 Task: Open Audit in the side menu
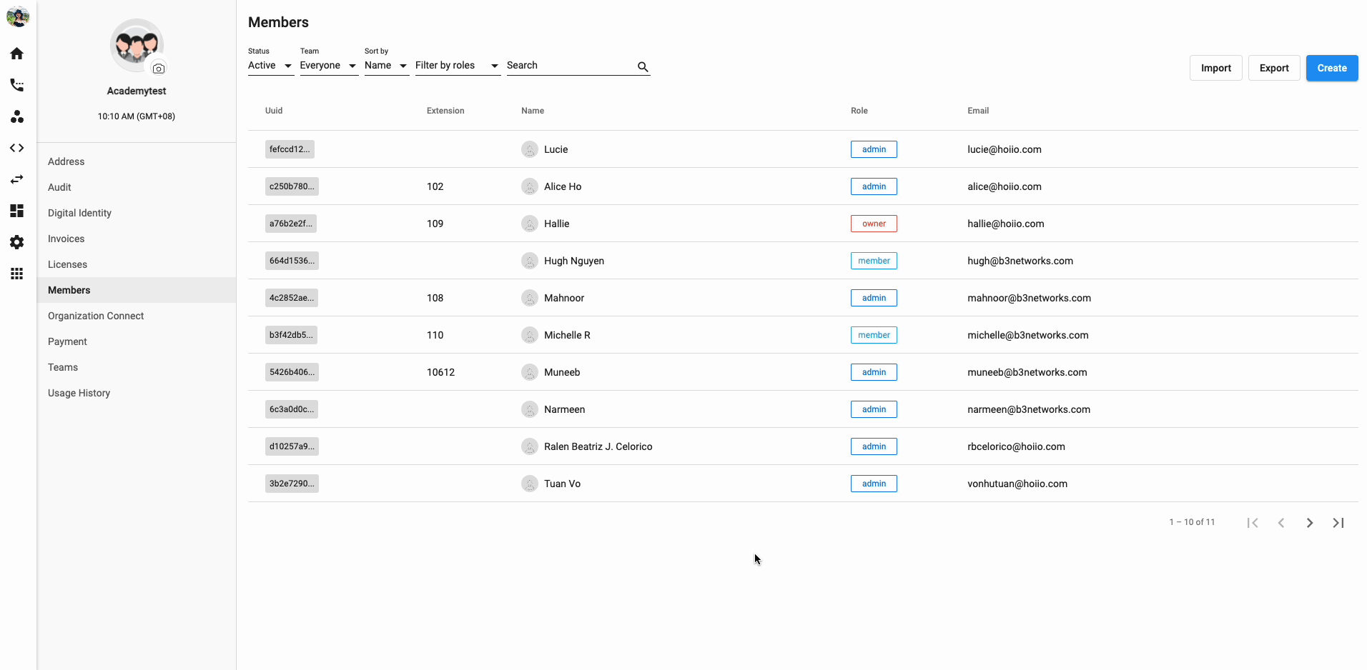137,187
